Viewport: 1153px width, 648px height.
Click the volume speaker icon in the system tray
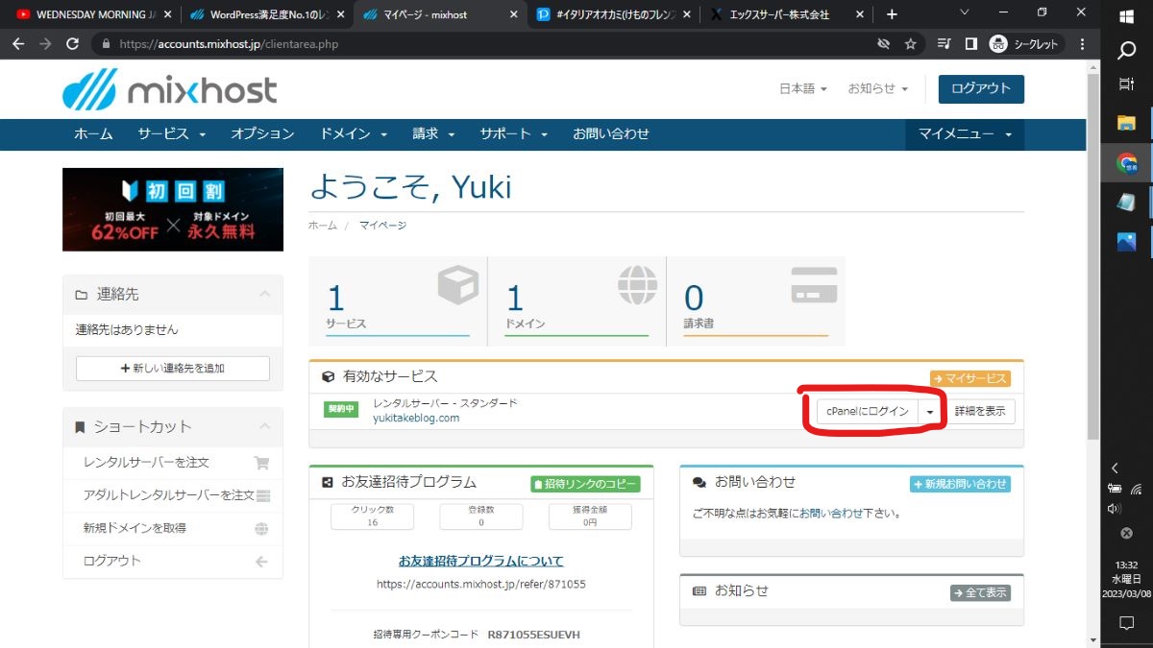coord(1115,508)
